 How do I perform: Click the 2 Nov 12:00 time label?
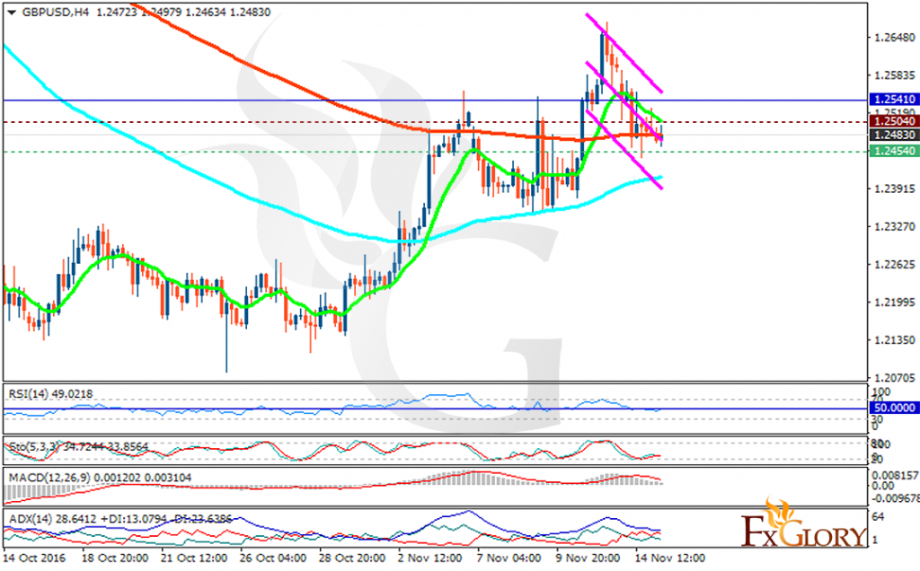[x=431, y=558]
